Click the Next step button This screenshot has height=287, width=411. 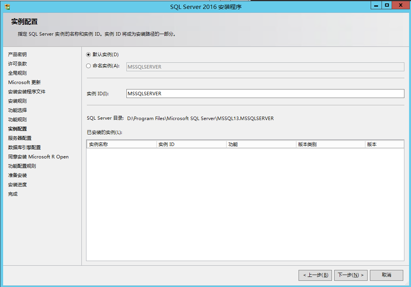tap(351, 275)
